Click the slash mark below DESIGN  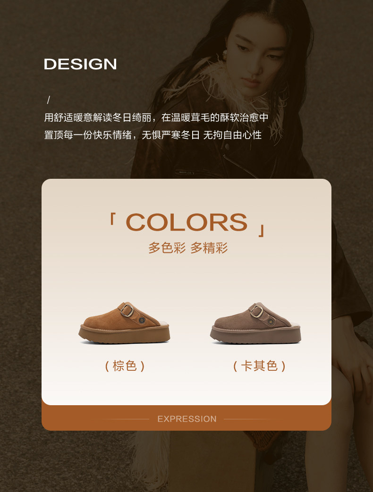(x=48, y=100)
